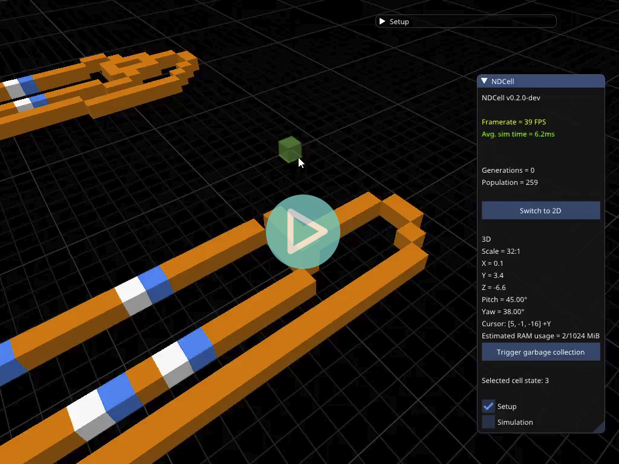Uncheck the Setup checkbox
This screenshot has width=619, height=464.
pyautogui.click(x=488, y=406)
